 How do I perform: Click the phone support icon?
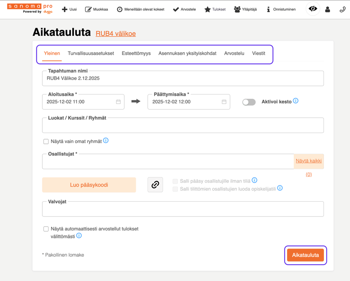pyautogui.click(x=342, y=9)
